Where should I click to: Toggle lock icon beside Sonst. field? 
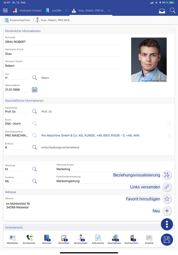(x=169, y=123)
